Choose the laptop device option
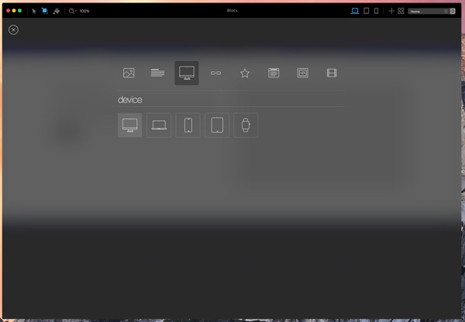 tap(159, 125)
